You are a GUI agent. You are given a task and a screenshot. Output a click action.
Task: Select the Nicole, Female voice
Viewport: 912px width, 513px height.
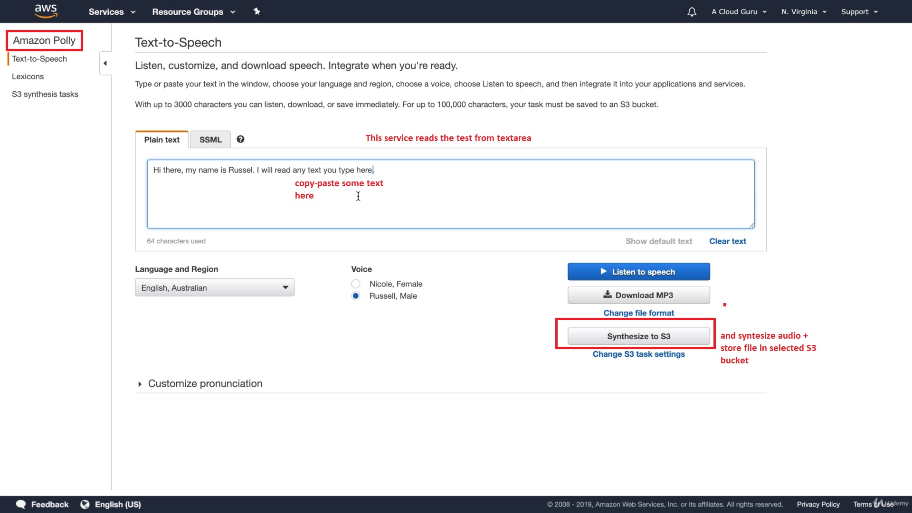click(356, 284)
